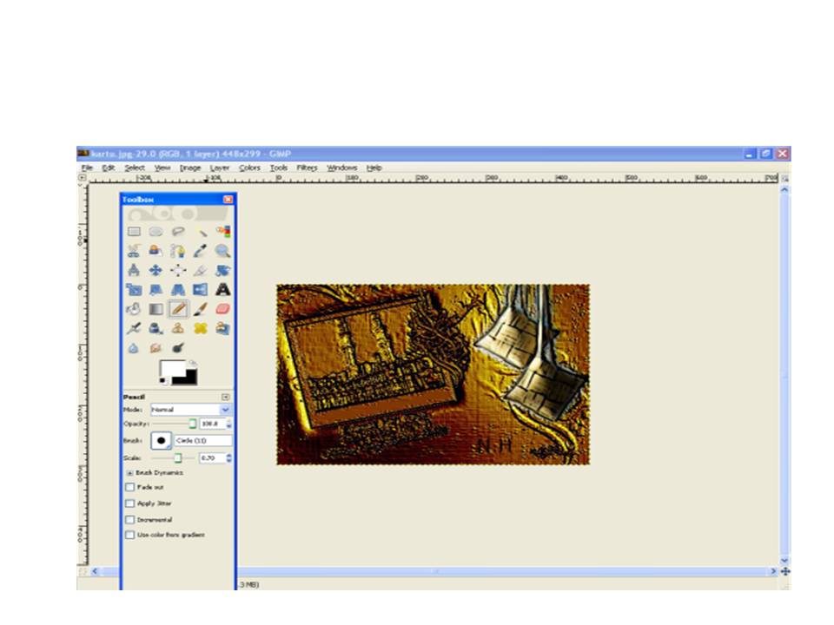Open the Colors menu
The height and width of the screenshot is (625, 834).
pos(249,168)
